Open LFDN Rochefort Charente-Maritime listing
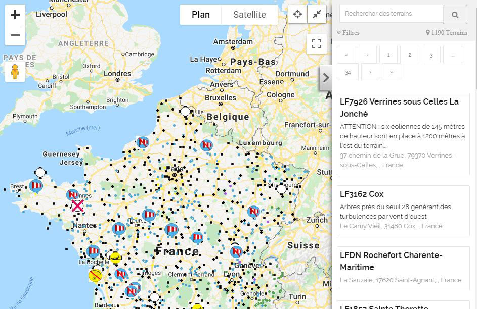This screenshot has height=309, width=477. point(403,268)
